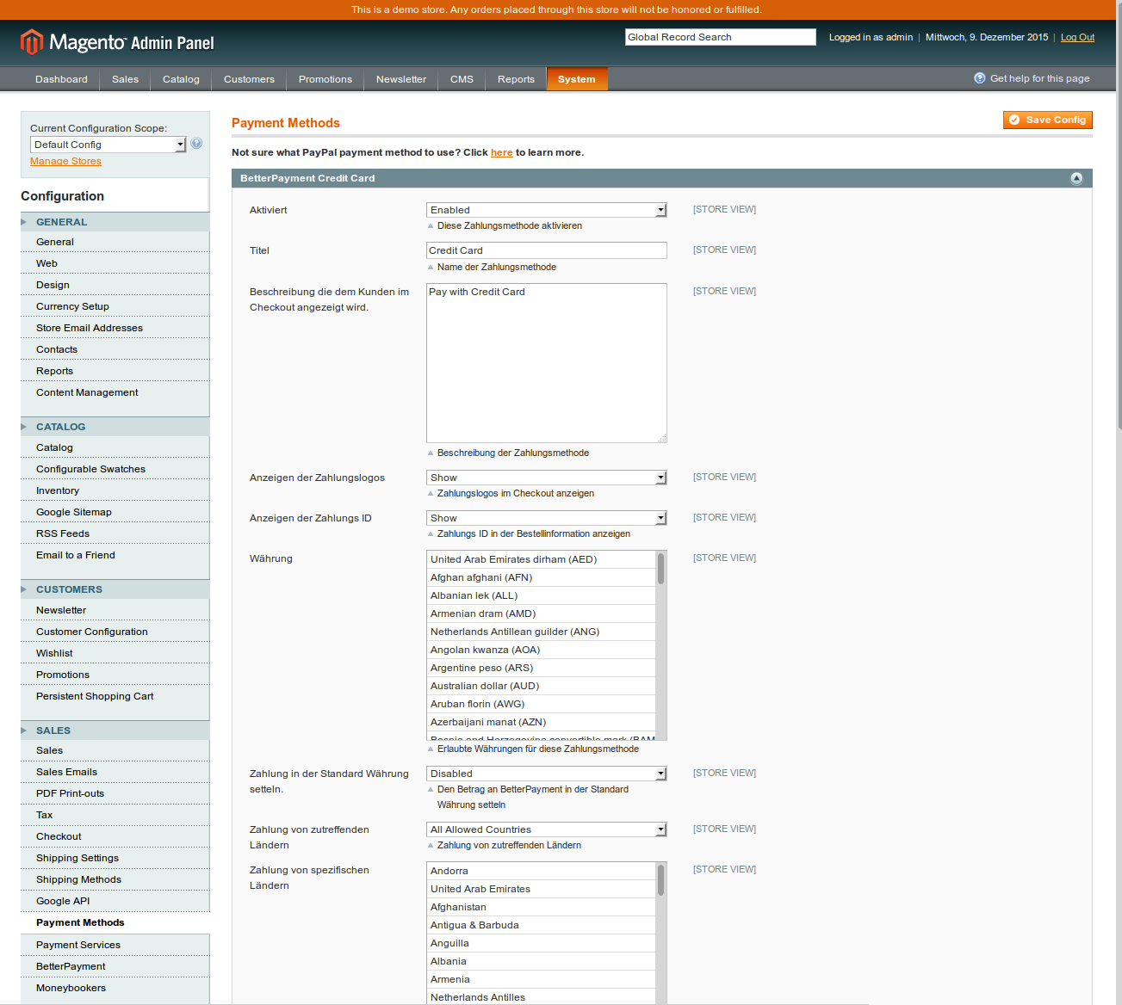Select Afghan afghani (AFN) currency
The width and height of the screenshot is (1122, 1005).
click(542, 577)
